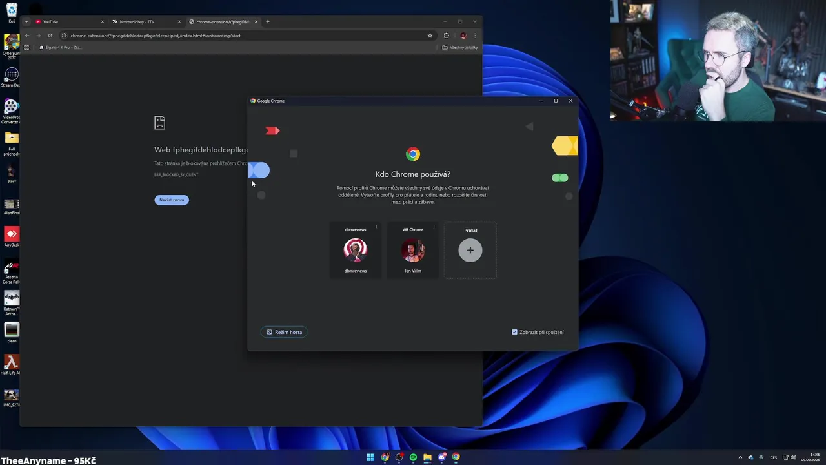The height and width of the screenshot is (465, 826).
Task: Click the site info icon in address bar
Action: click(x=64, y=36)
